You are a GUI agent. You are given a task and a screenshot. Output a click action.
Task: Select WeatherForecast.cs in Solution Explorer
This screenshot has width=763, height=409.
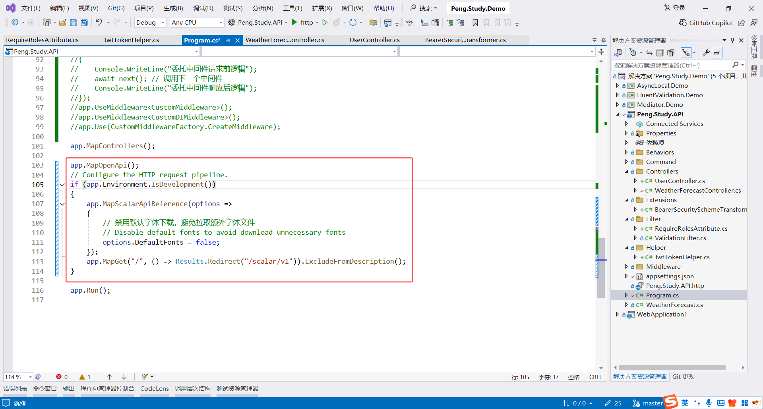(674, 305)
